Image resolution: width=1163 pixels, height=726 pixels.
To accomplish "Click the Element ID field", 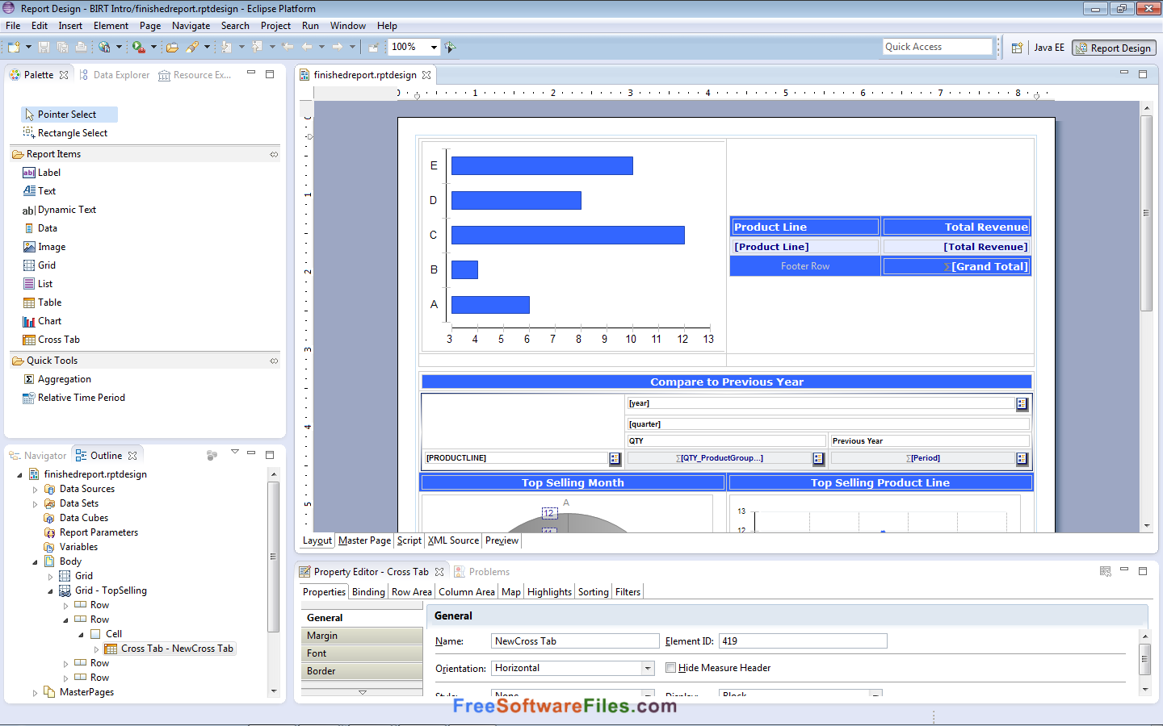I will pos(803,641).
